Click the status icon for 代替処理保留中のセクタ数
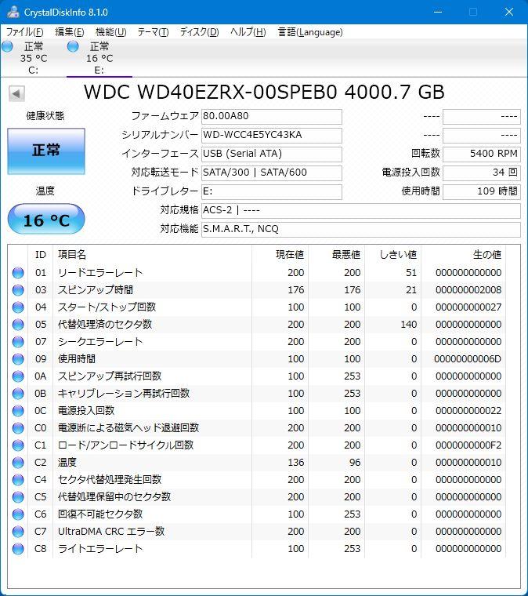528x596 pixels. (18, 496)
